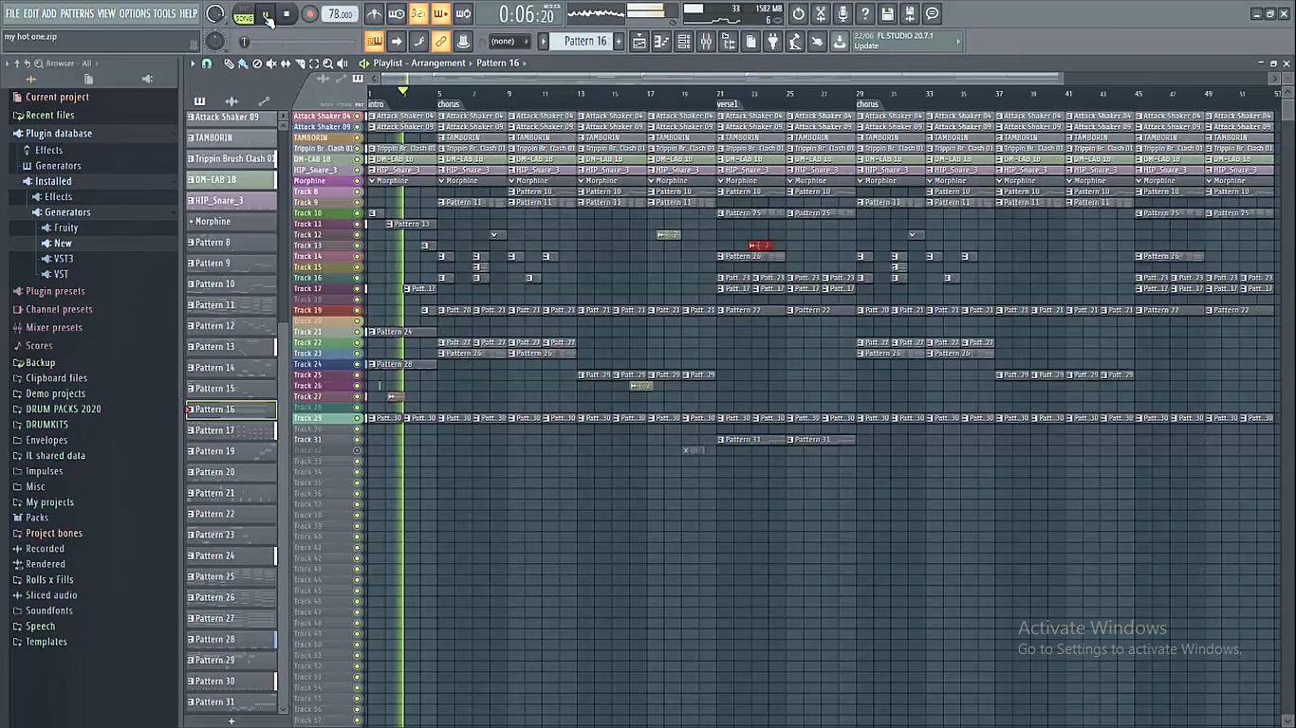Open the (none) marker dropdown
Image resolution: width=1296 pixels, height=728 pixels.
[508, 41]
